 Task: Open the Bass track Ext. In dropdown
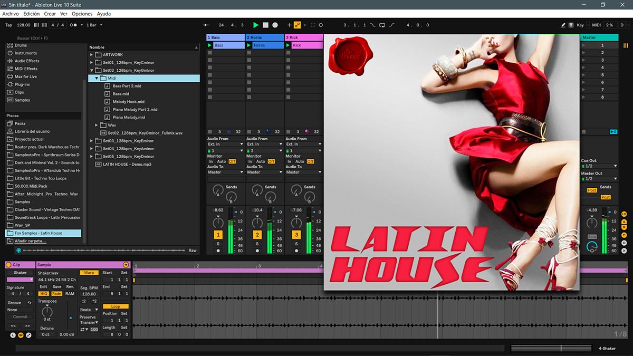coord(226,144)
